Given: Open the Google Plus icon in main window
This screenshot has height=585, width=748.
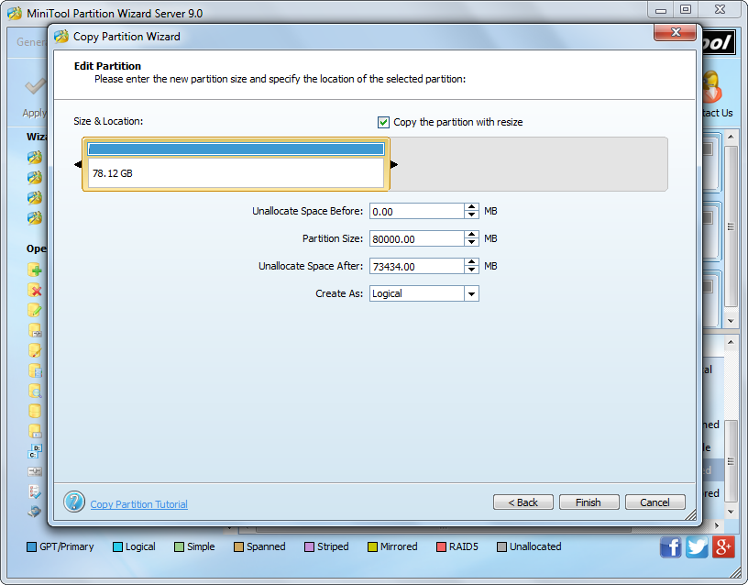Looking at the screenshot, I should [x=723, y=546].
